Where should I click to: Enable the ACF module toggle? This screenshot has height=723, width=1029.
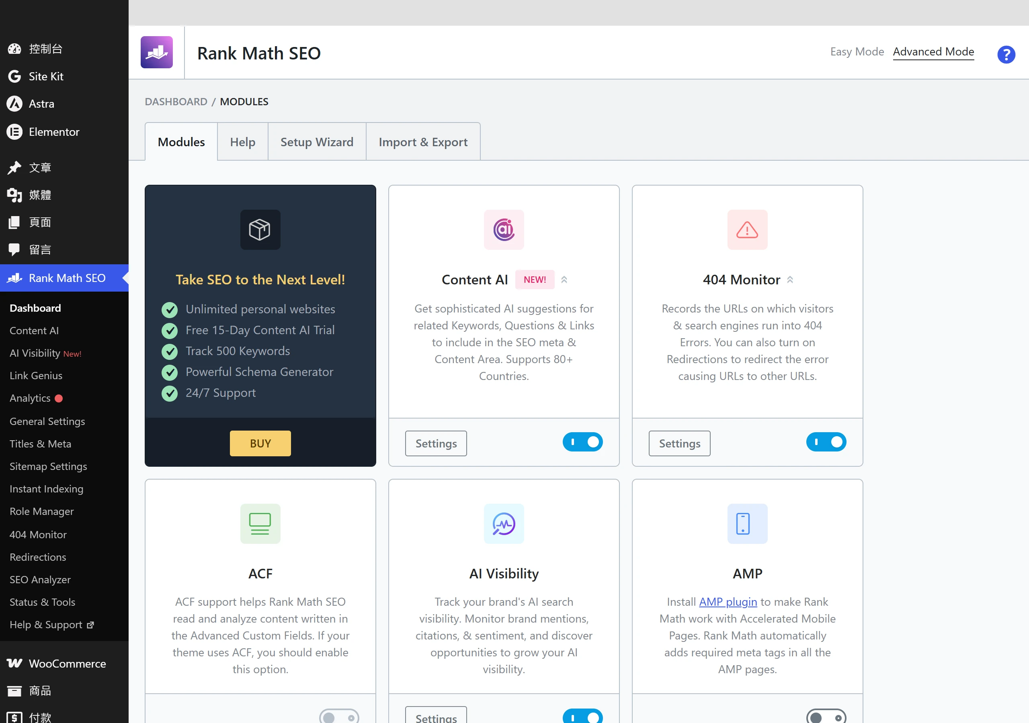[339, 717]
